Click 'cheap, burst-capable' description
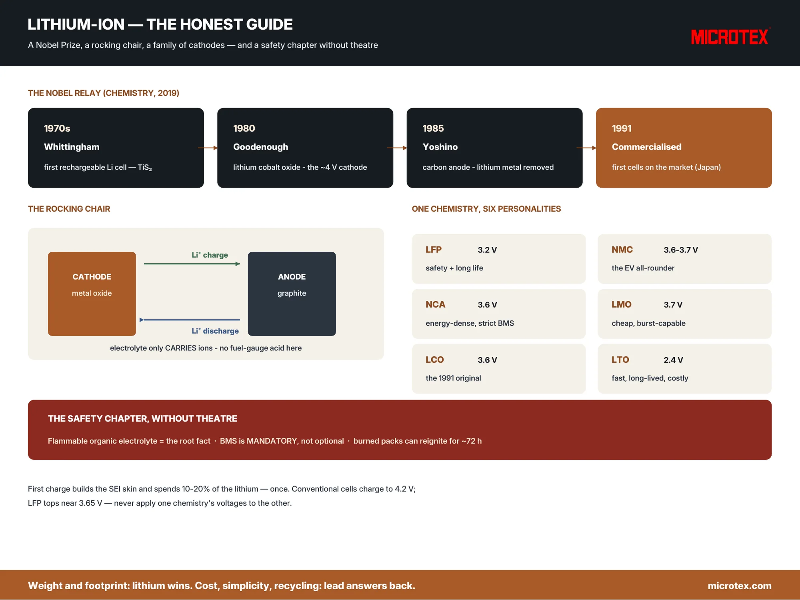Viewport: 800px width, 600px height. point(648,323)
